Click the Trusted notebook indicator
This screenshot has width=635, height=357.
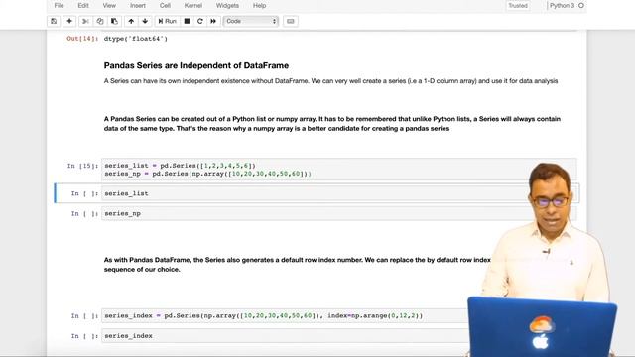pos(518,6)
